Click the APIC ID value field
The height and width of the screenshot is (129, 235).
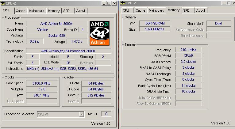(x=106, y=114)
